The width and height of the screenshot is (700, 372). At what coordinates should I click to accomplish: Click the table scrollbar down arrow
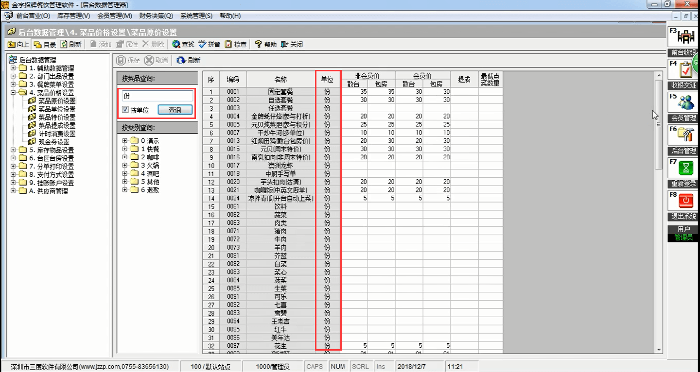coord(659,349)
